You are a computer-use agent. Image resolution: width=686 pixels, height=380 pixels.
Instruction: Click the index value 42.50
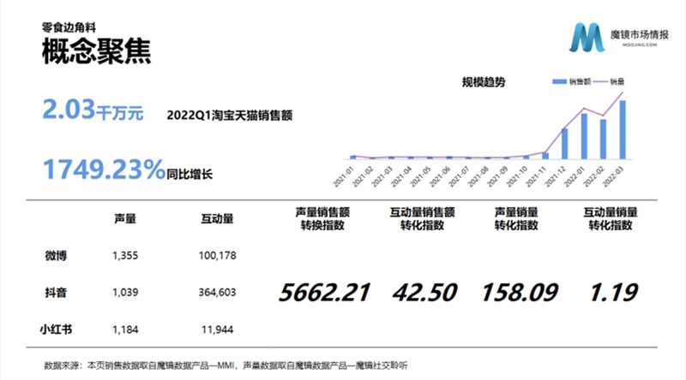(x=424, y=292)
